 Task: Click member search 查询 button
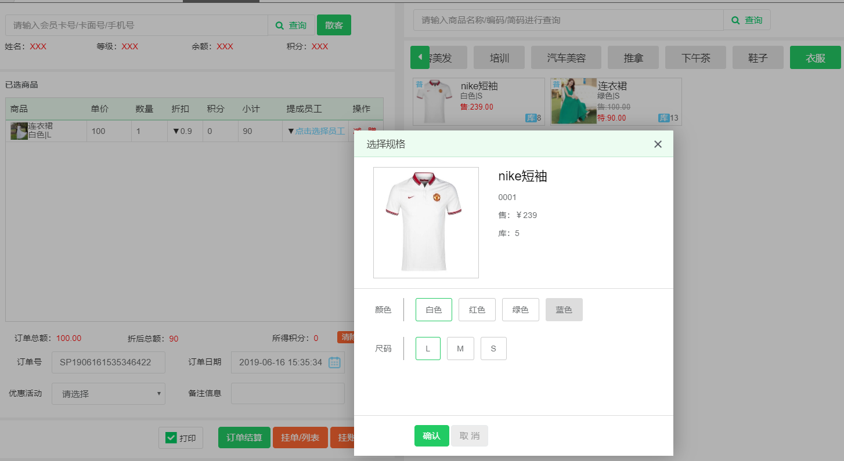pos(291,26)
